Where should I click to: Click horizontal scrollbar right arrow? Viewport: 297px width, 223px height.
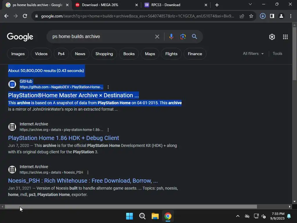coord(290,207)
